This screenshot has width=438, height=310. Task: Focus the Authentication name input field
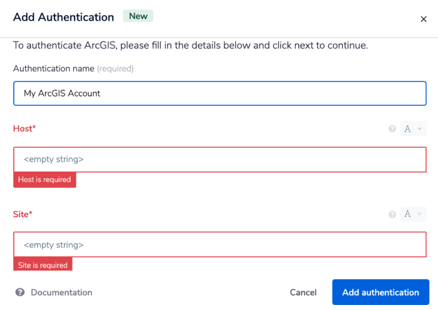(219, 93)
